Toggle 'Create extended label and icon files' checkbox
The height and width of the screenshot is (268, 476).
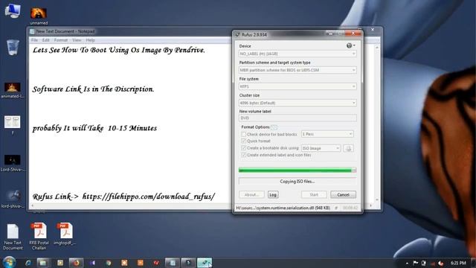click(x=243, y=155)
